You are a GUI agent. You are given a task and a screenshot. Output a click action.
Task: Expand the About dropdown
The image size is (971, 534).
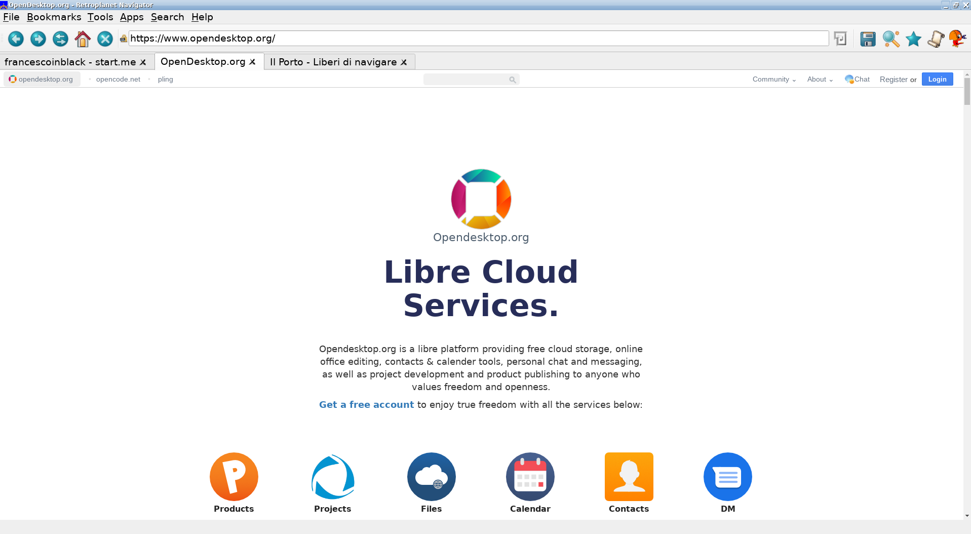click(x=820, y=79)
